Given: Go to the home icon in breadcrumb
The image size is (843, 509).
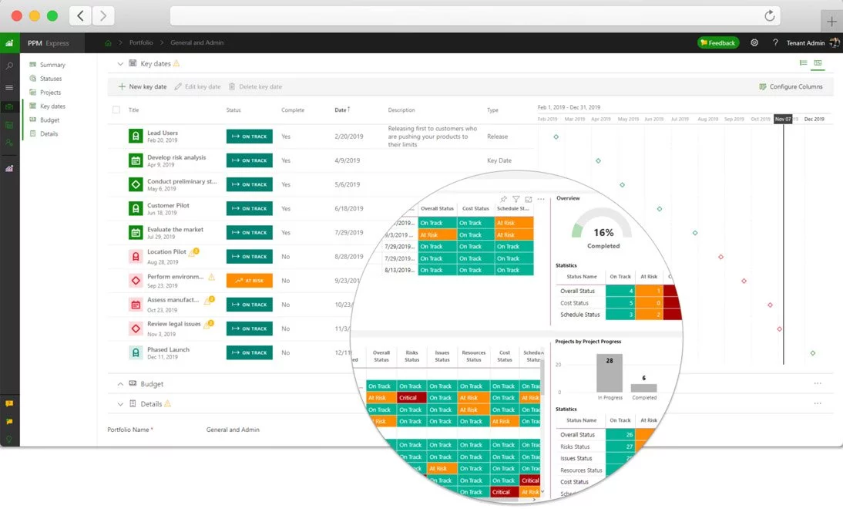Looking at the screenshot, I should point(108,42).
